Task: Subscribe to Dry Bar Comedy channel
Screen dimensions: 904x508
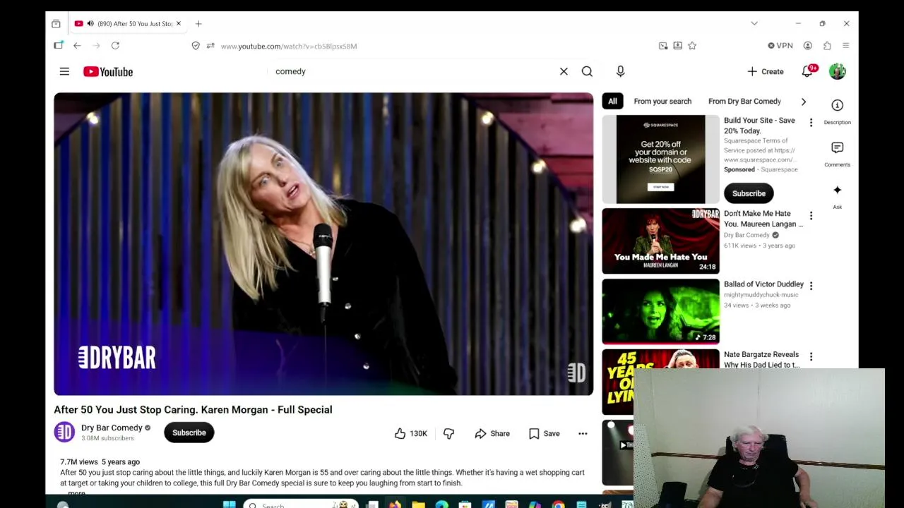Action: pyautogui.click(x=189, y=433)
